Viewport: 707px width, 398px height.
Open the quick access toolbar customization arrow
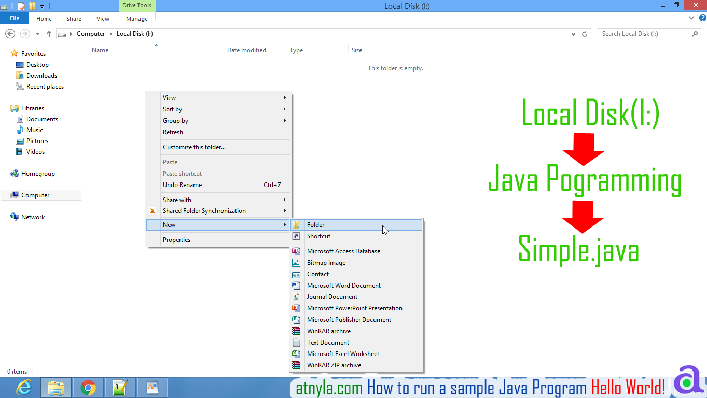42,6
